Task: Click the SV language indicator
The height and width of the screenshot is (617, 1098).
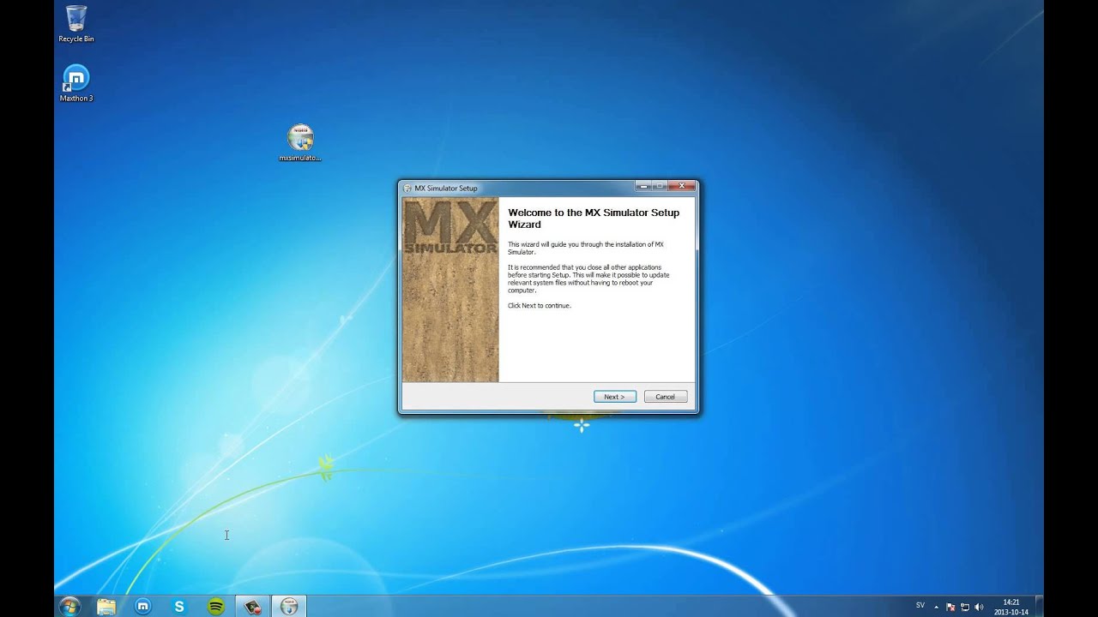Action: (x=920, y=605)
